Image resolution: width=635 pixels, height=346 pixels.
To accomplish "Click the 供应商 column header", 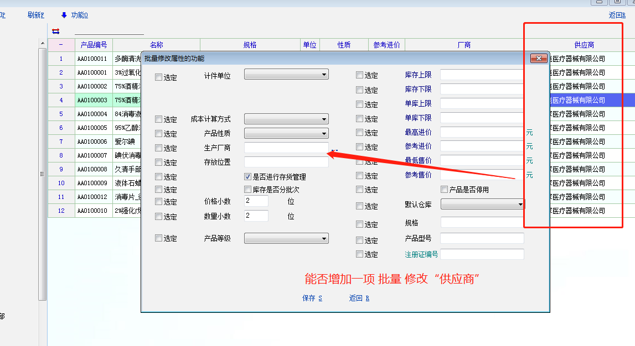I will click(584, 45).
